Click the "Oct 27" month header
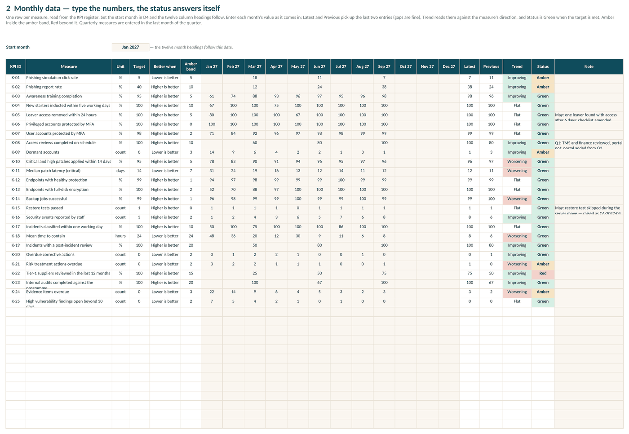 pyautogui.click(x=406, y=66)
